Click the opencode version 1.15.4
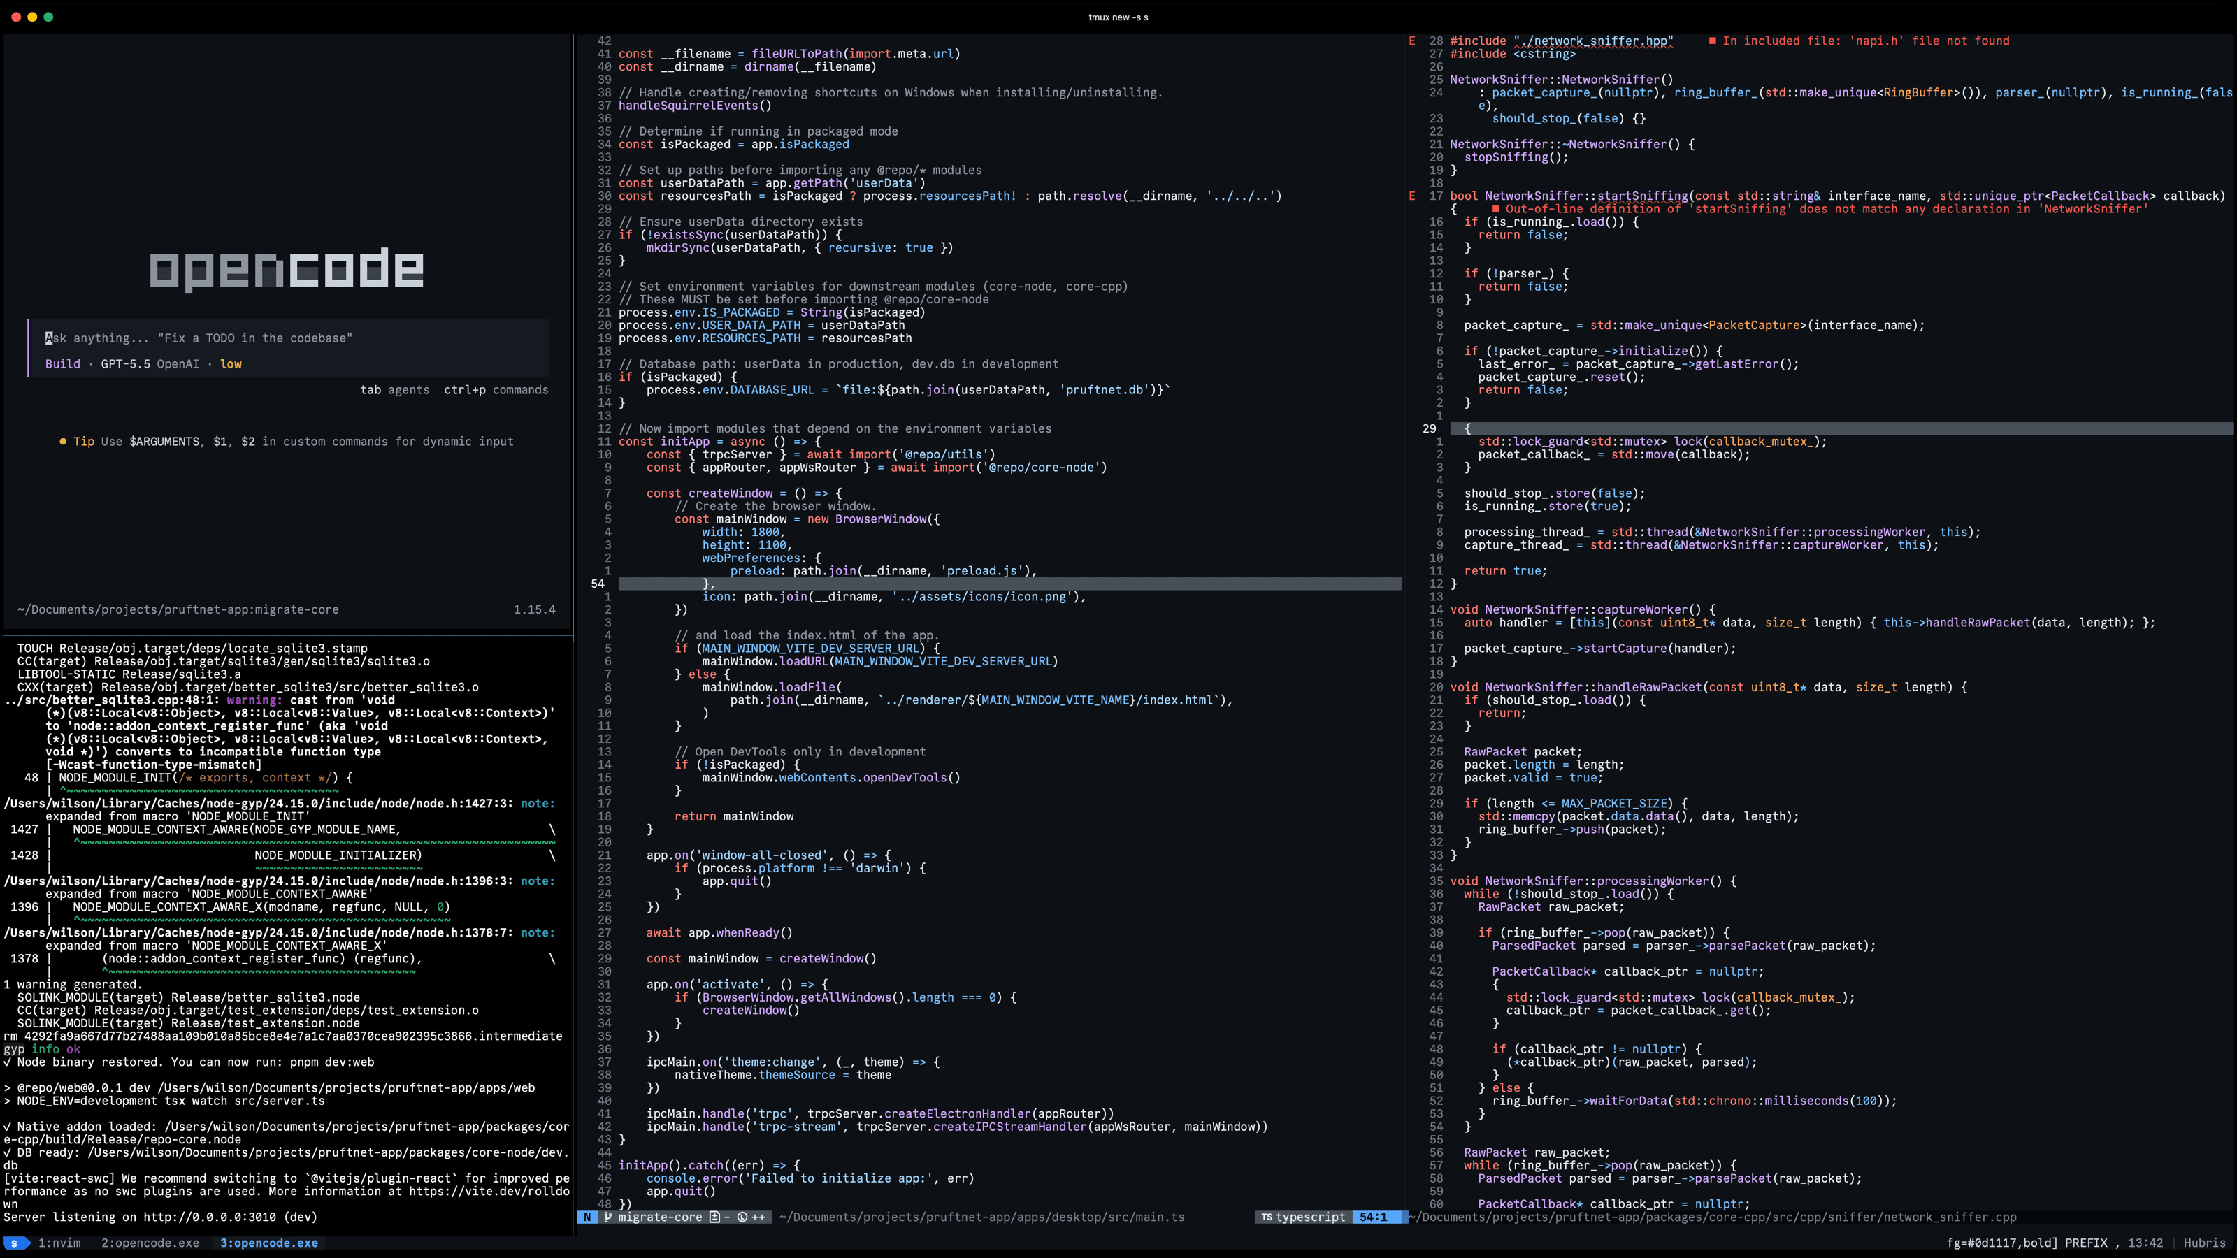The image size is (2237, 1258). tap(534, 609)
